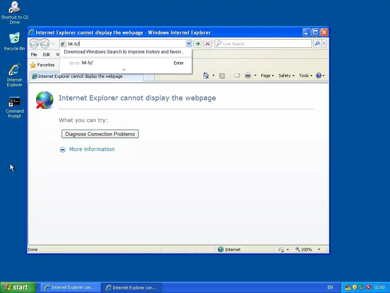Expand the address bar history dropdown
The image size is (390, 293).
189,43
